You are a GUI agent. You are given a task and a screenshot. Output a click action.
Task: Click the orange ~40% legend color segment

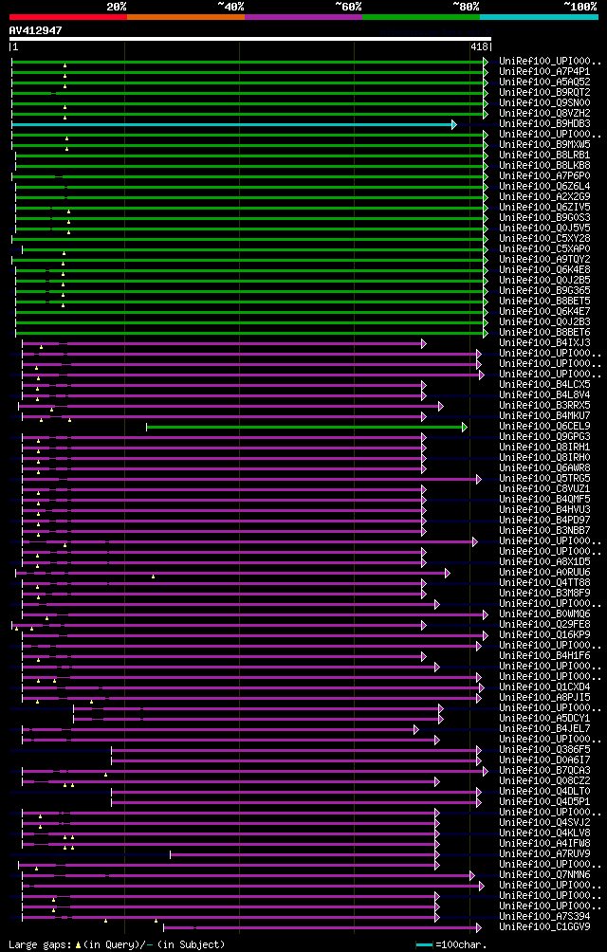pyautogui.click(x=186, y=17)
